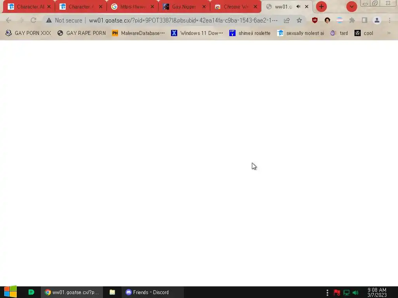The width and height of the screenshot is (398, 298).
Task: Close the leftmost Character.AI tab
Action: [49, 7]
